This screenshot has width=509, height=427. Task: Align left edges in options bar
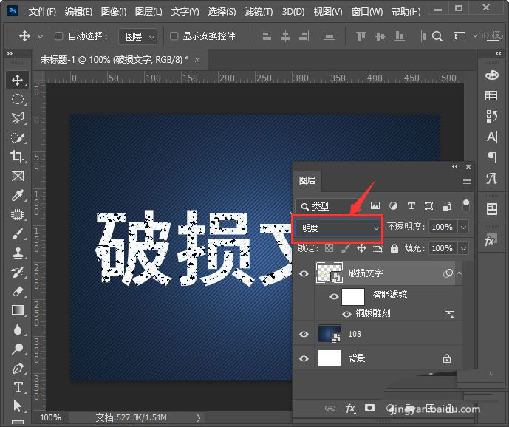point(266,36)
